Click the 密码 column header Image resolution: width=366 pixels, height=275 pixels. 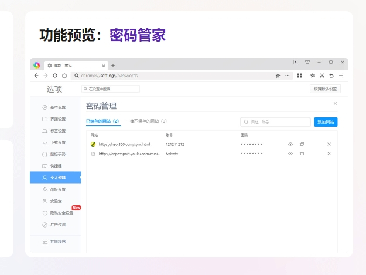(244, 135)
